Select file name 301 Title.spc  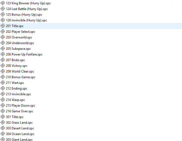click(15, 117)
